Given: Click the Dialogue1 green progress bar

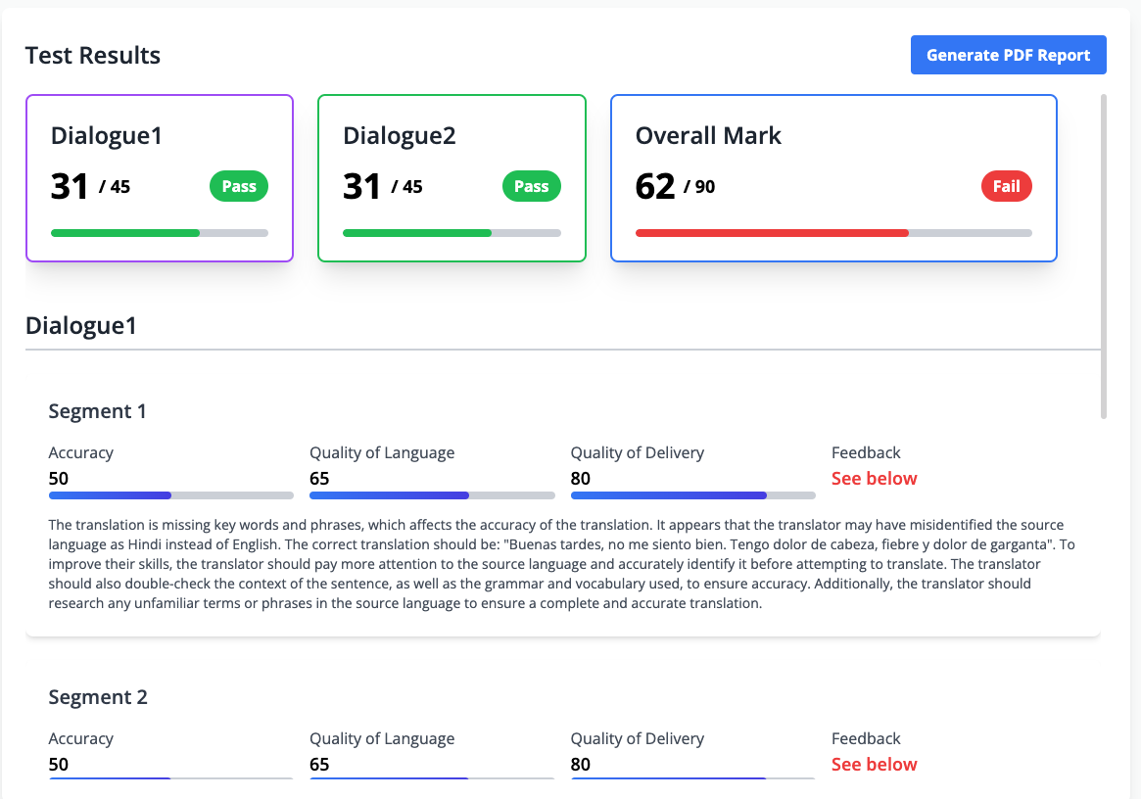Looking at the screenshot, I should [x=159, y=233].
